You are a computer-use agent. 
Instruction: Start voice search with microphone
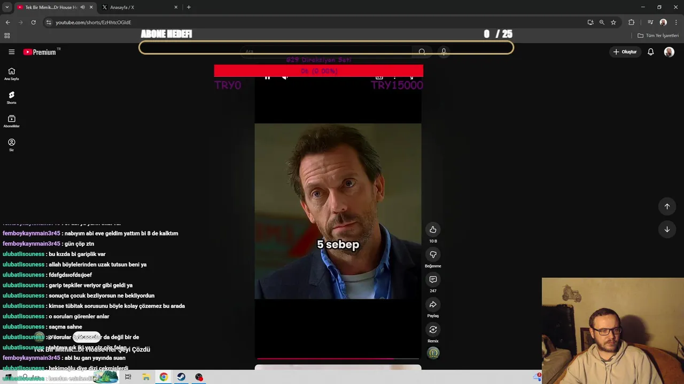(444, 52)
